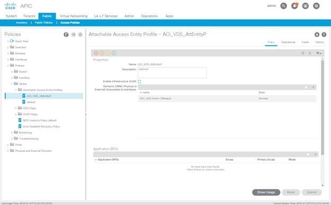
Task: Click the add plus in Domains table
Action: pos(314,87)
